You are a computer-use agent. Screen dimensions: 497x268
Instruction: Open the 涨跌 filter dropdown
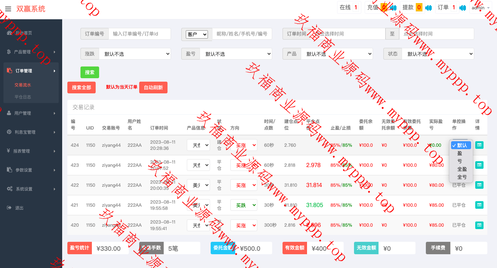pos(135,54)
